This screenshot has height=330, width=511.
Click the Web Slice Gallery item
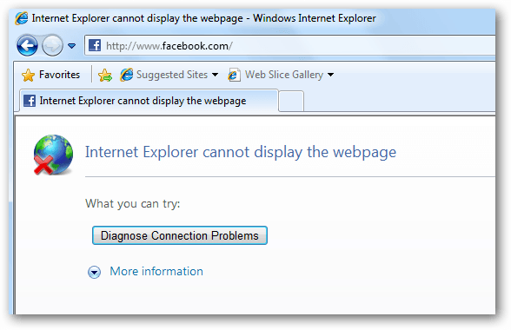pyautogui.click(x=275, y=75)
